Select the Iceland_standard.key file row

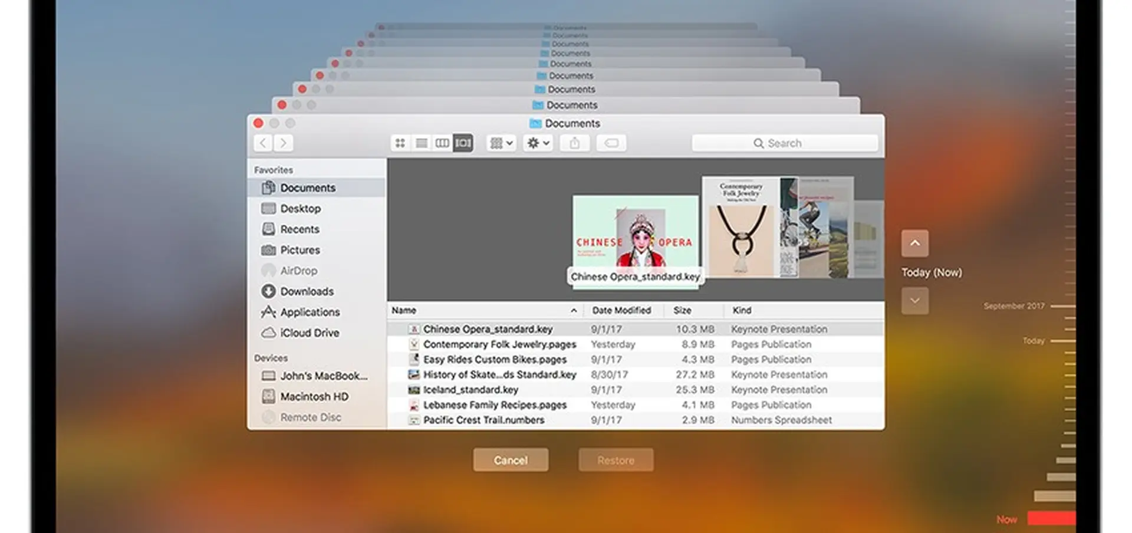[636, 390]
